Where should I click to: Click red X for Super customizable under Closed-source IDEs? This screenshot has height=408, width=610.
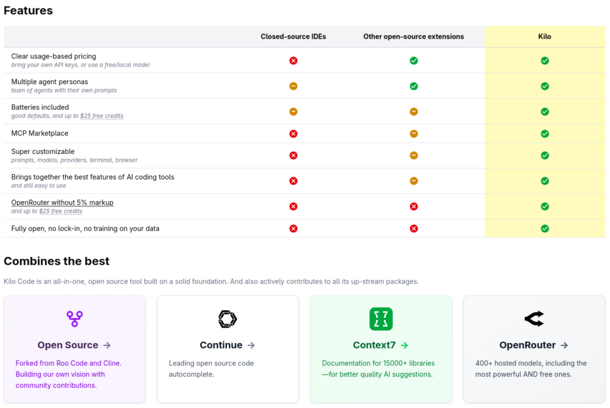(x=293, y=155)
